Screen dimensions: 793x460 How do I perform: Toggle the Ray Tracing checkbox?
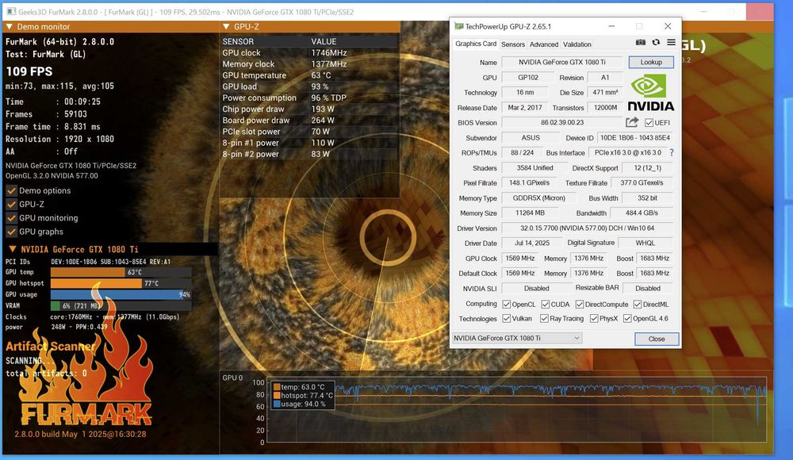point(544,318)
